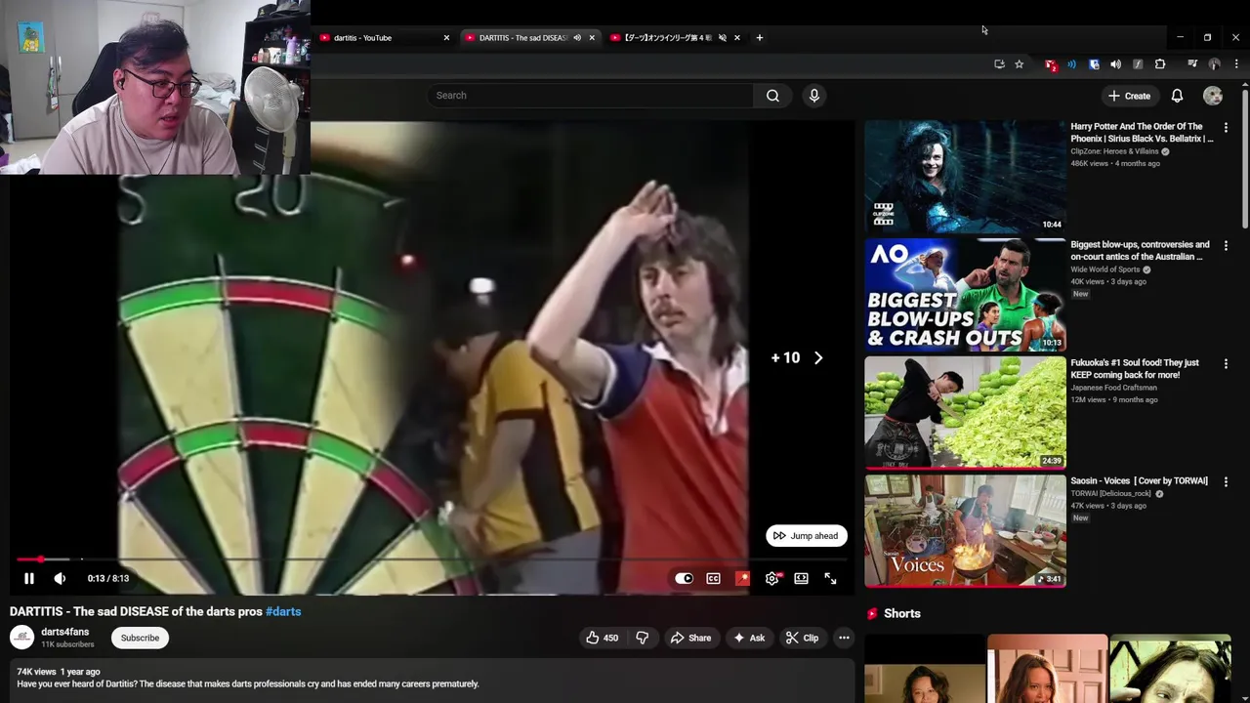Open the red extension with badge 2
The image size is (1250, 703).
tap(1050, 64)
